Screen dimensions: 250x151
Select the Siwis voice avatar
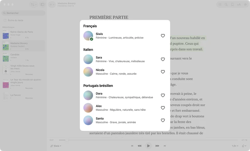(88, 36)
